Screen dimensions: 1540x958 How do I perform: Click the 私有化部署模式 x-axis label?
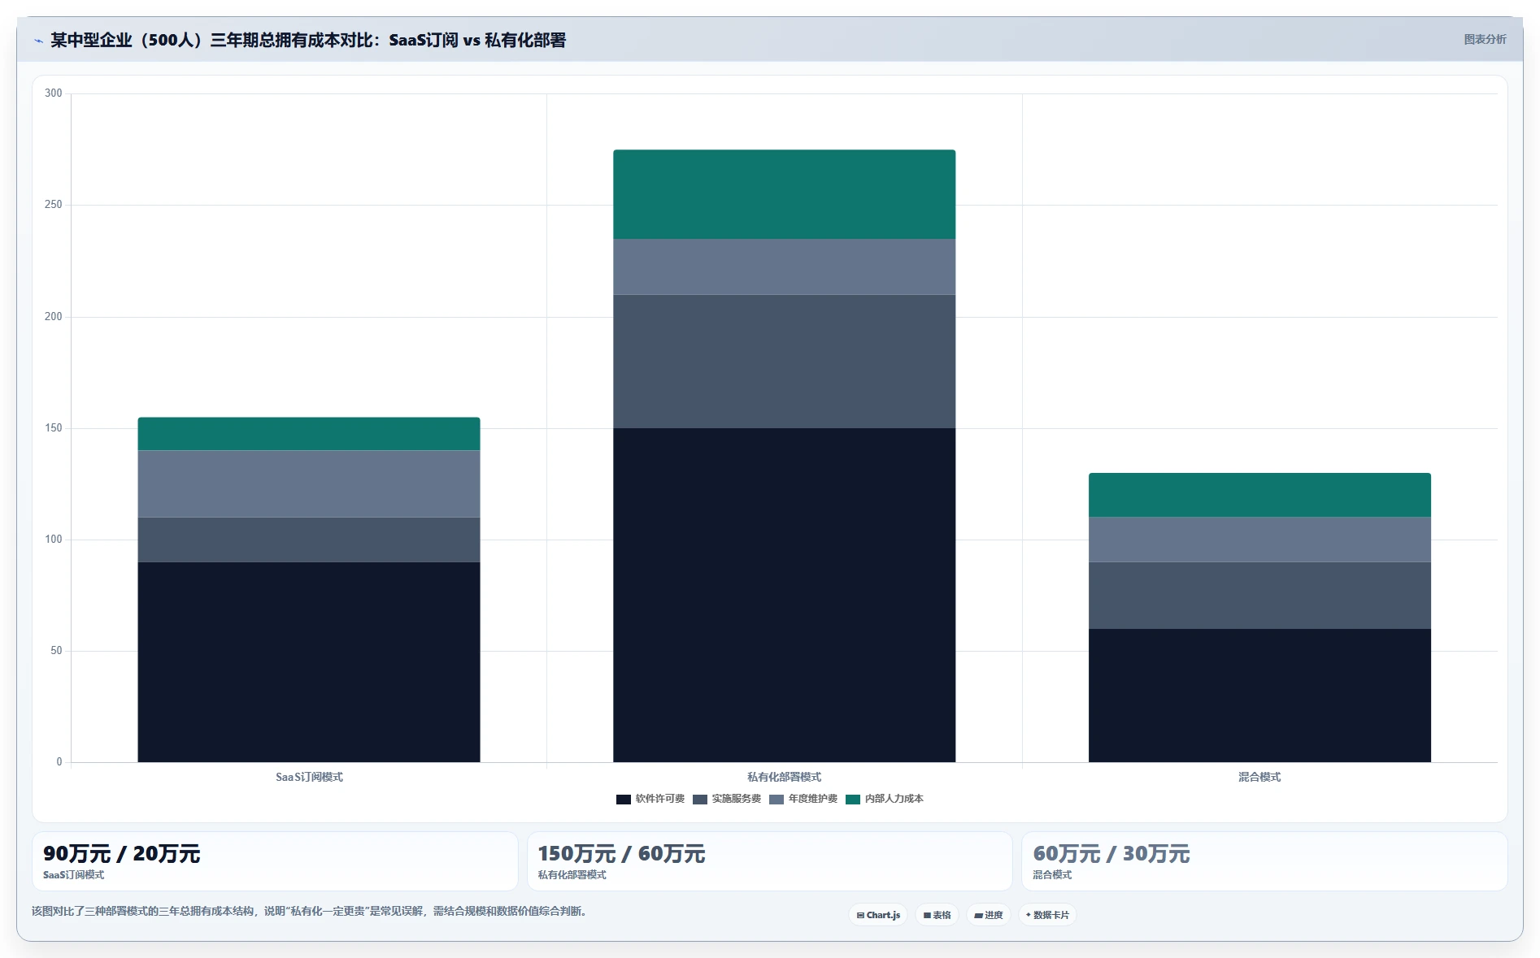(x=785, y=777)
